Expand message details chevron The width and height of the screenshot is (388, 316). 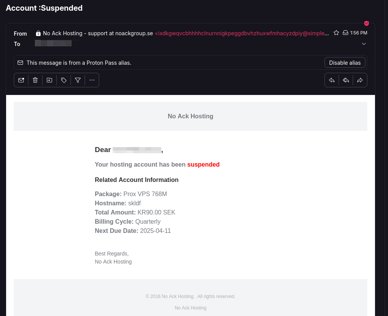click(x=364, y=44)
